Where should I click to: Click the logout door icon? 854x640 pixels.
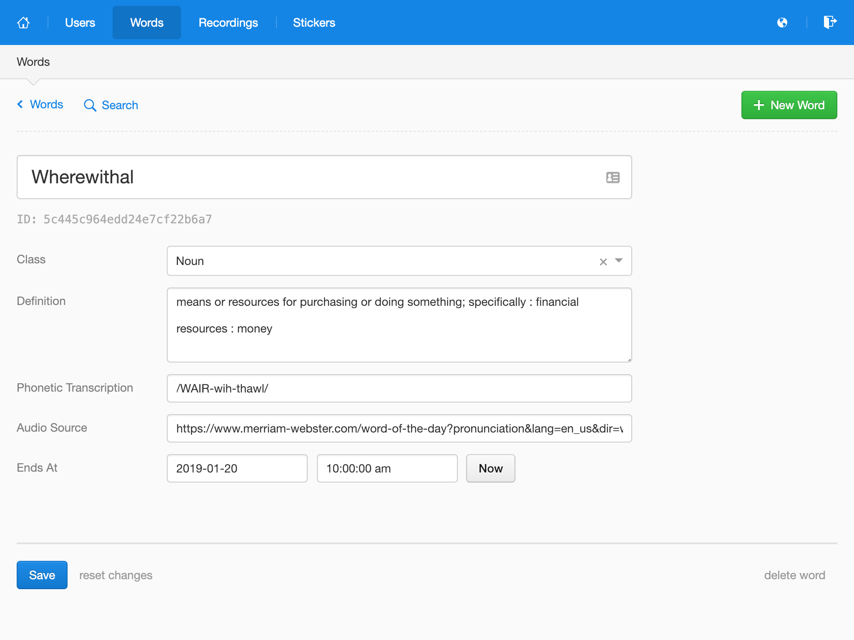coord(830,22)
